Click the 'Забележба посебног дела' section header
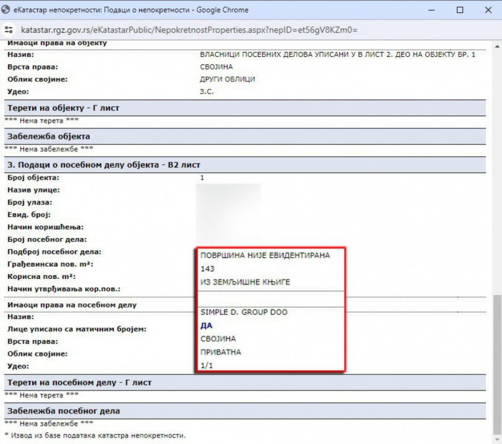 (63, 411)
